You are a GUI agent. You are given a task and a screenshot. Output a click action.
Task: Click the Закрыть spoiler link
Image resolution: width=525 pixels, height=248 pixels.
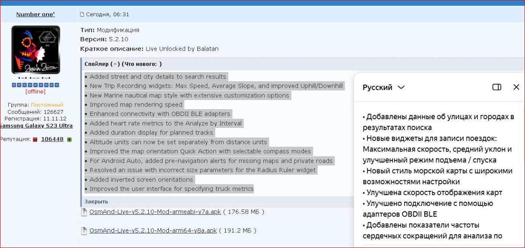96,202
